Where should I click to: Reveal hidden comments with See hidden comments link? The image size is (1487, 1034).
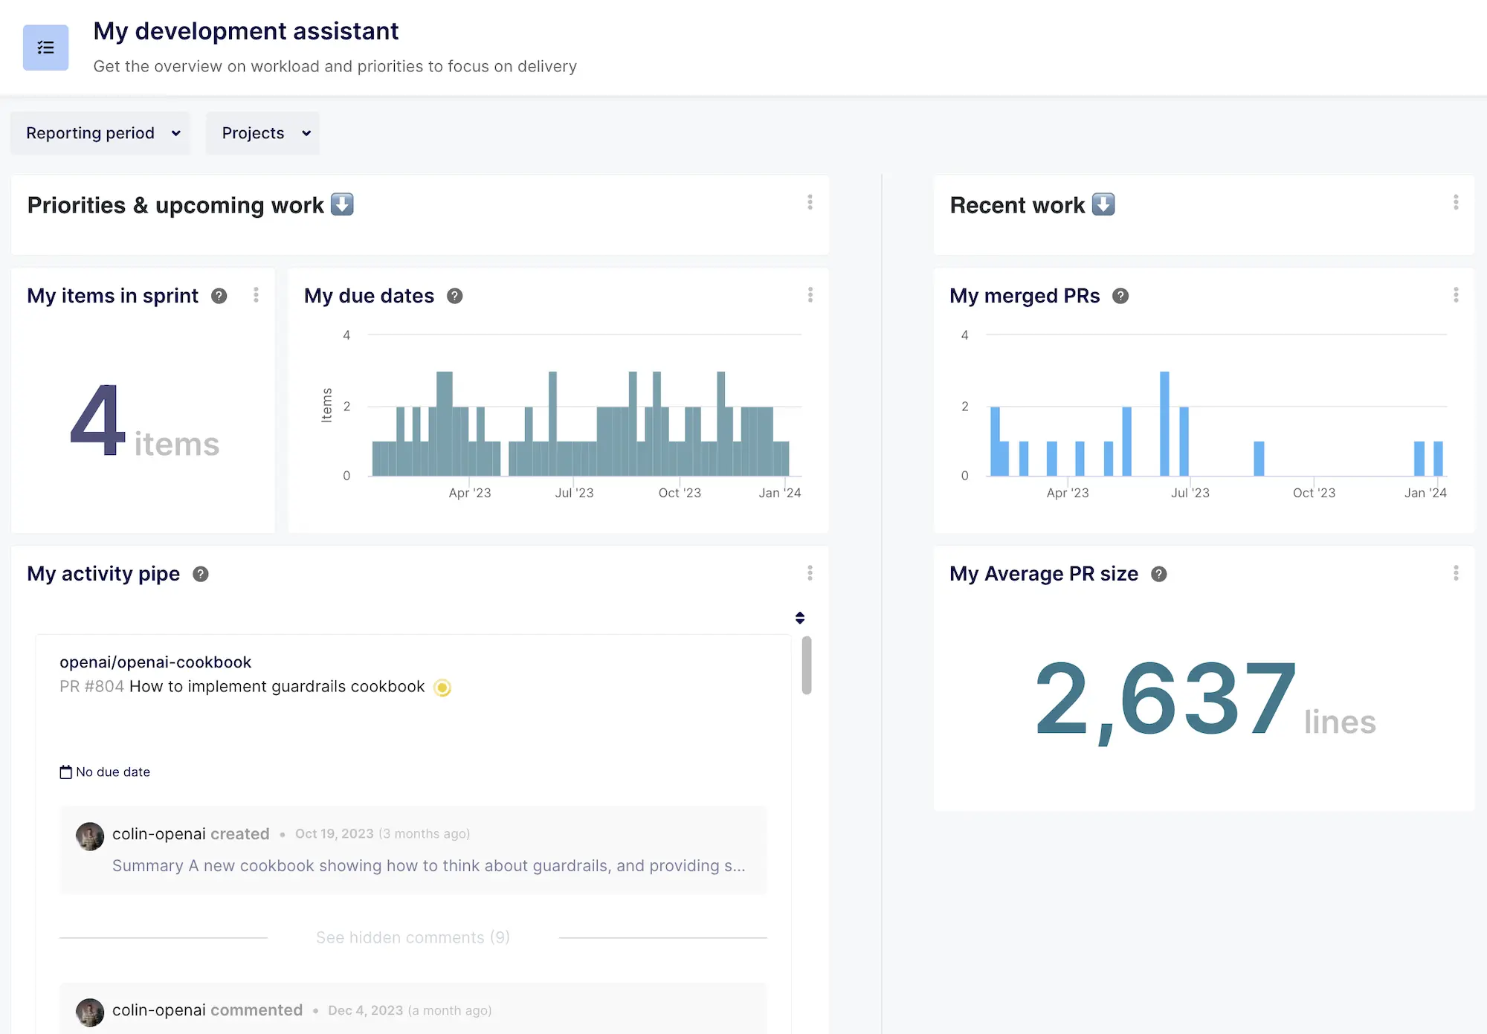[x=413, y=937]
